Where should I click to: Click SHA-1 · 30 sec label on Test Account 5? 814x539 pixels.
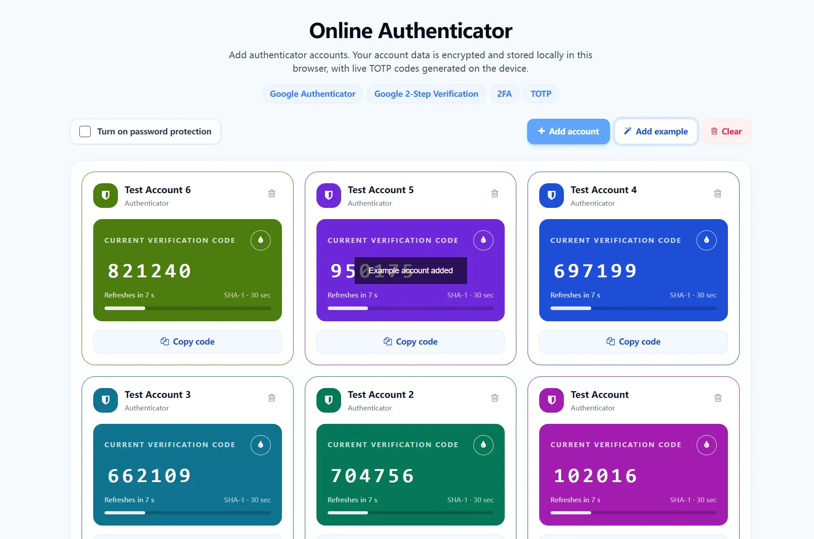470,295
